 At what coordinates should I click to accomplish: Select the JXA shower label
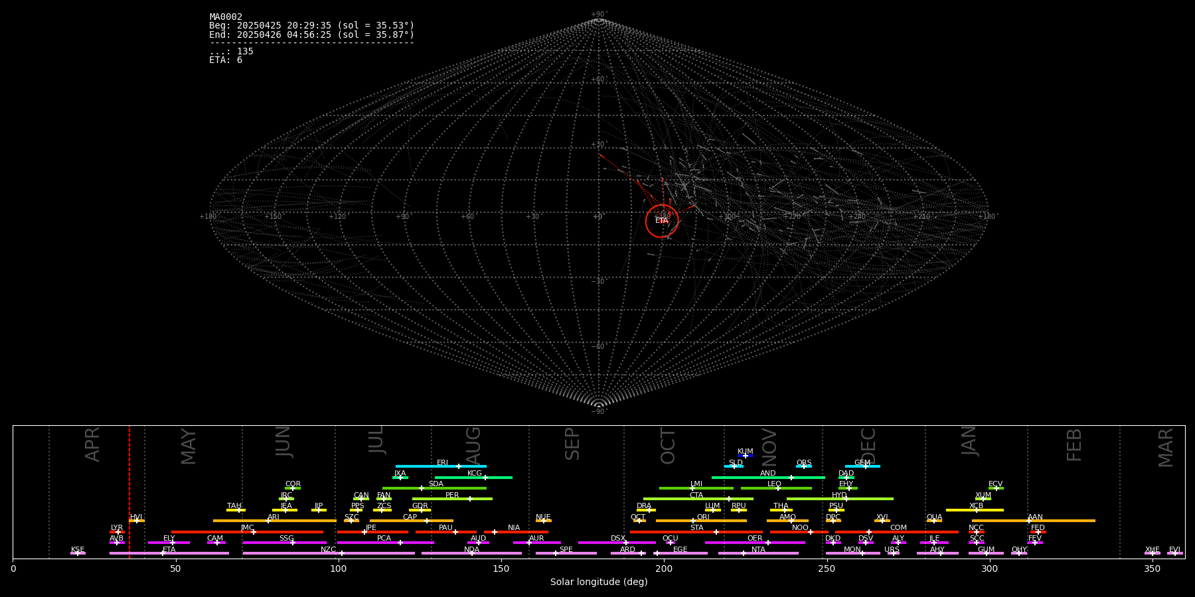point(400,474)
